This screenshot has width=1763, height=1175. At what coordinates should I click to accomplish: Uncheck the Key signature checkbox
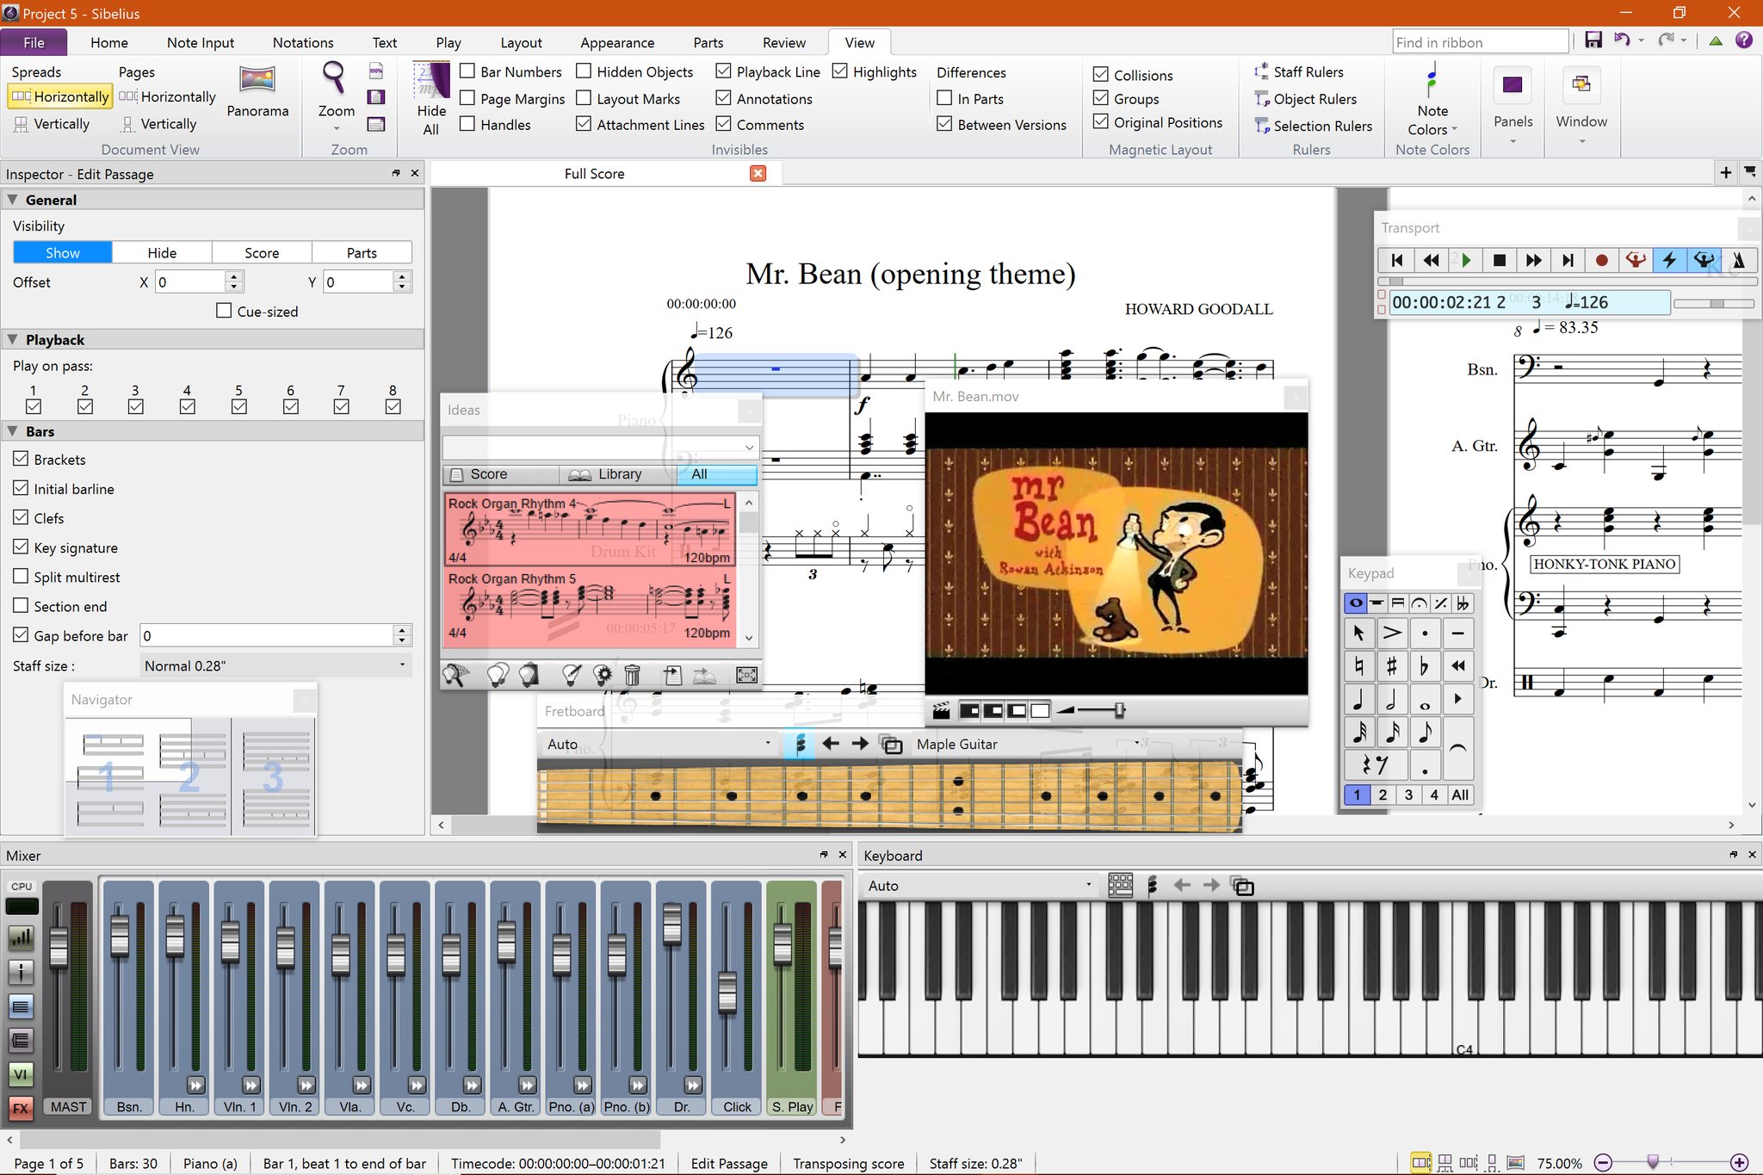pyautogui.click(x=21, y=547)
